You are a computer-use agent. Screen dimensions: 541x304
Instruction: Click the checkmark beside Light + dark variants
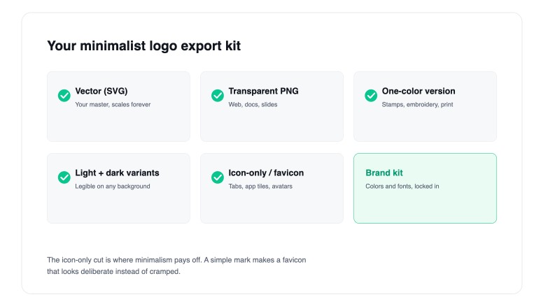click(x=64, y=178)
